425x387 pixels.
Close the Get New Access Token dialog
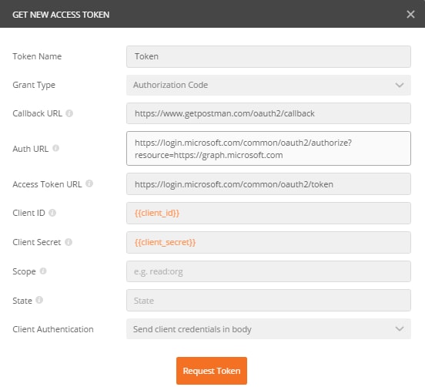410,14
